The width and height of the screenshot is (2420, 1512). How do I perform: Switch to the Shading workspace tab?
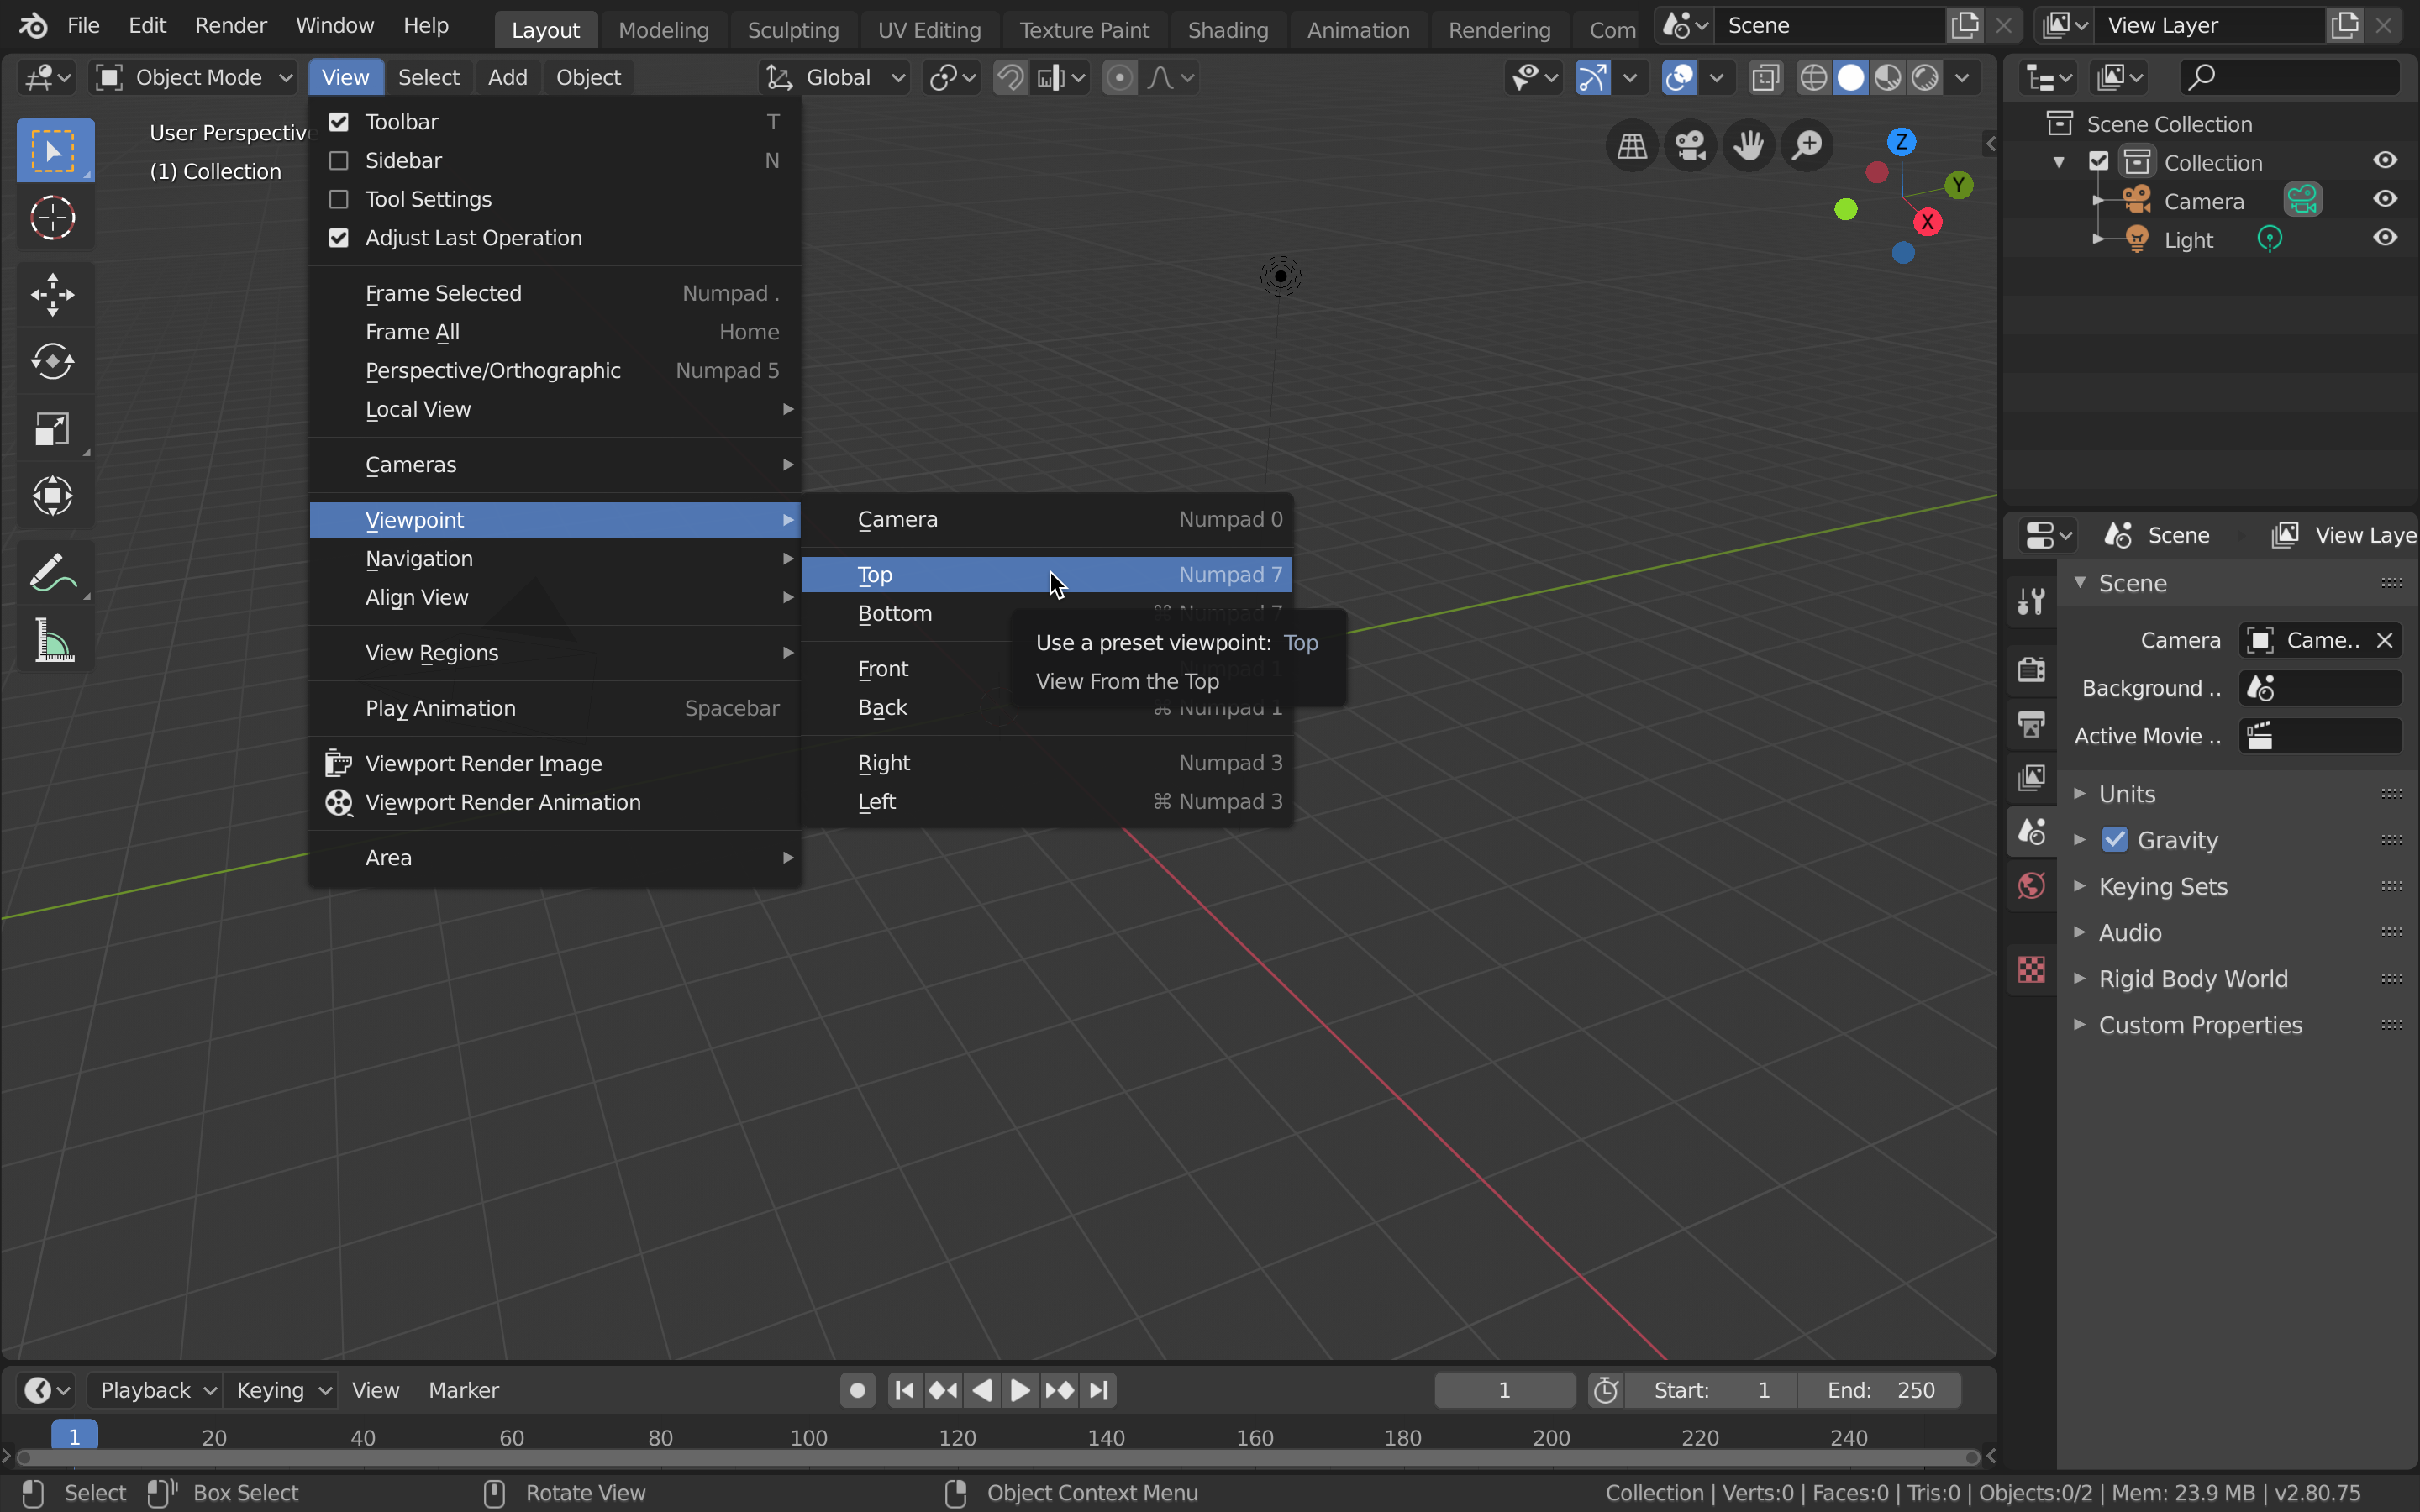(x=1228, y=30)
